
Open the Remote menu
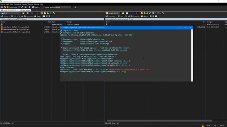coord(36,4)
